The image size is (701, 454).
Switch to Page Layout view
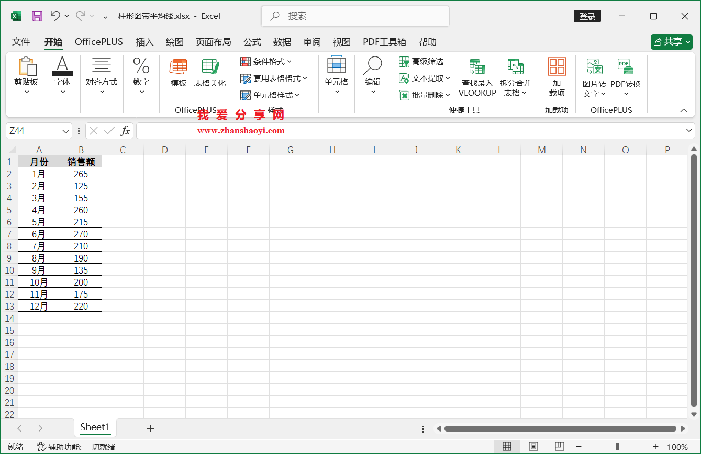point(533,447)
